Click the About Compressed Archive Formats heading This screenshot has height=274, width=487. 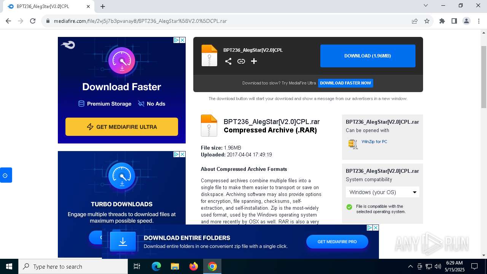244,169
